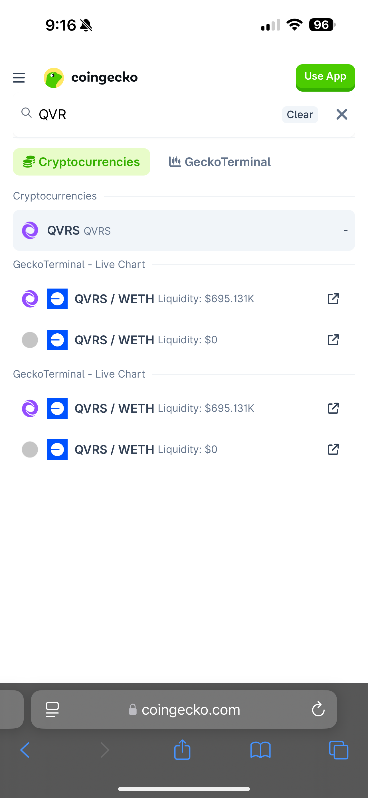Open last $0 liquidity pair external link
Viewport: 368px width, 798px height.
333,450
